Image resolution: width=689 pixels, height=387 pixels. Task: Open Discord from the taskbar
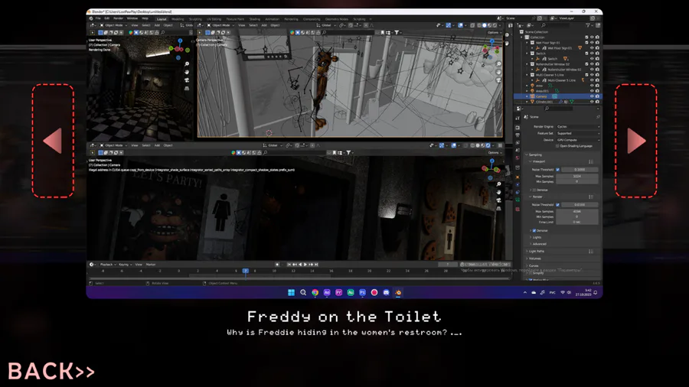[x=386, y=292]
